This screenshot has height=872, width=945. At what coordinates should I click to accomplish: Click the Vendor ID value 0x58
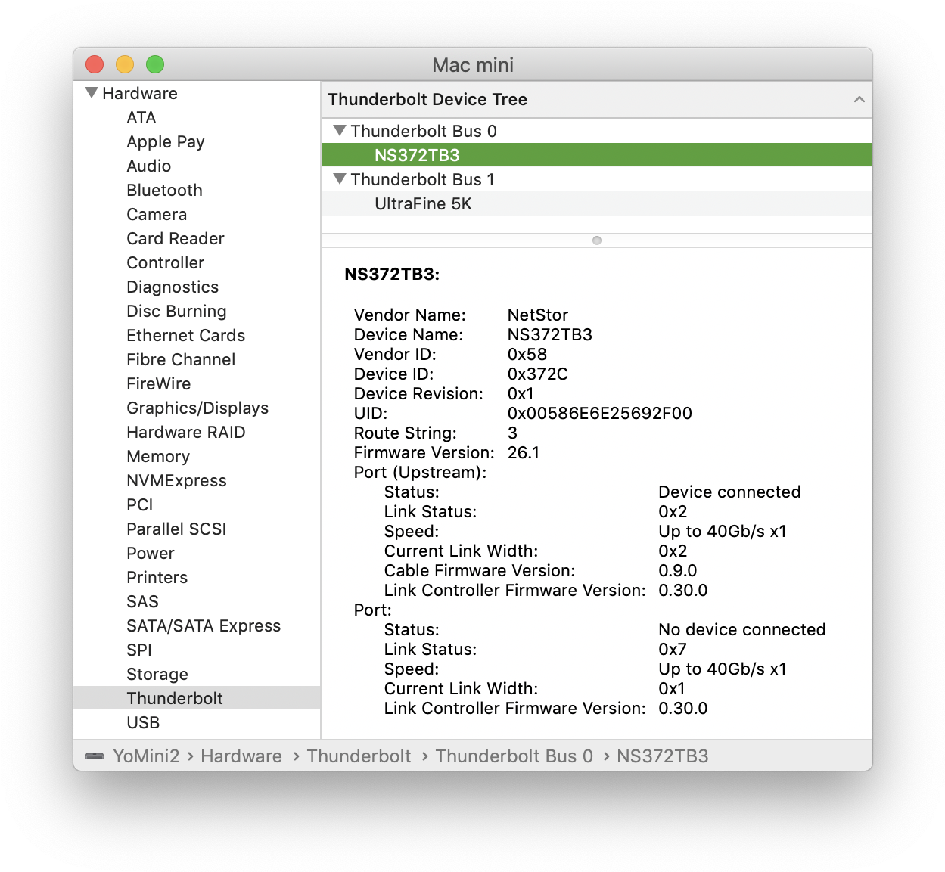527,354
